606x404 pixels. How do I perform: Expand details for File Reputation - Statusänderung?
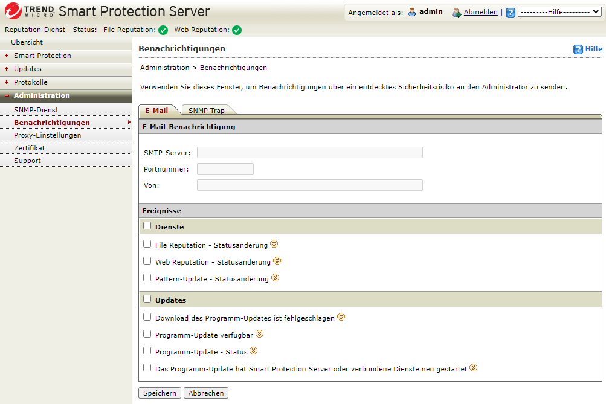pos(274,244)
